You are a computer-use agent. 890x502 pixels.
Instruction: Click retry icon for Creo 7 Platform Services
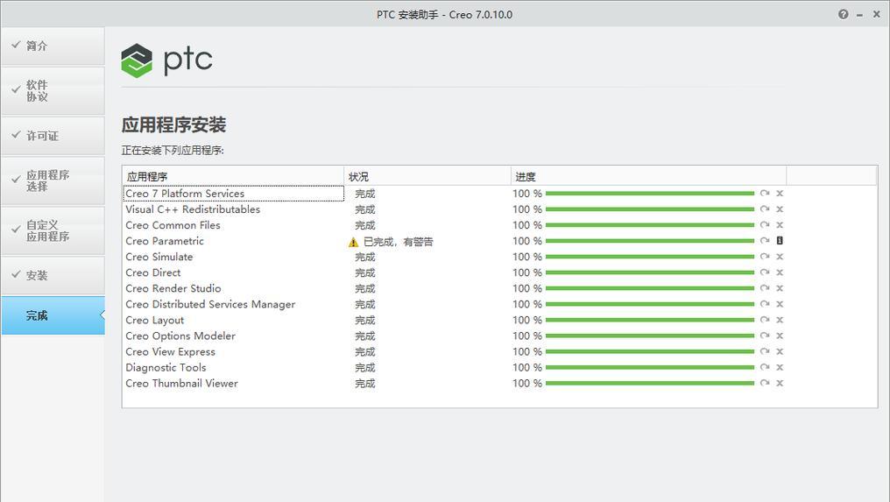[x=765, y=194]
